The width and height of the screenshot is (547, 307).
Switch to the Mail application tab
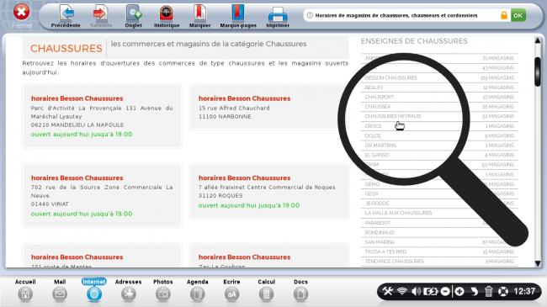click(60, 290)
